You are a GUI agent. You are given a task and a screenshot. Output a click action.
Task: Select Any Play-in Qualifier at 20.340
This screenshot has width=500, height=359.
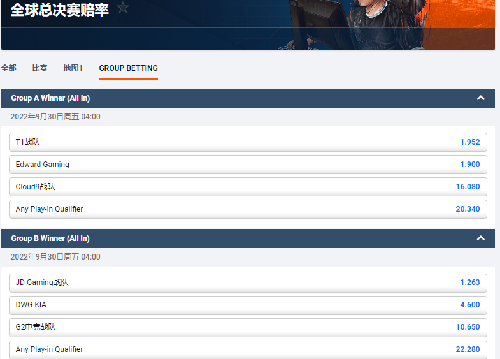pyautogui.click(x=248, y=209)
